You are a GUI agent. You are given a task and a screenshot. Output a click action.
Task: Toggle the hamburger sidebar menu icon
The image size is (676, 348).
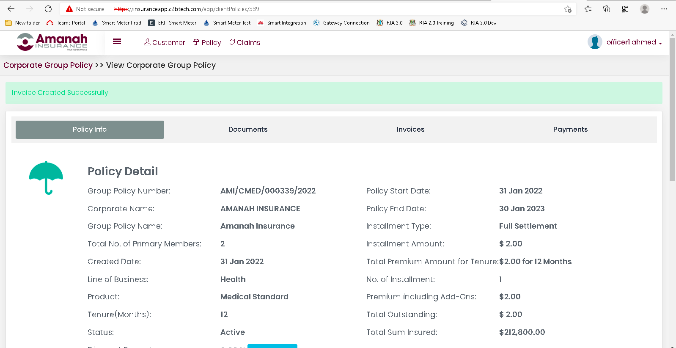coord(117,41)
